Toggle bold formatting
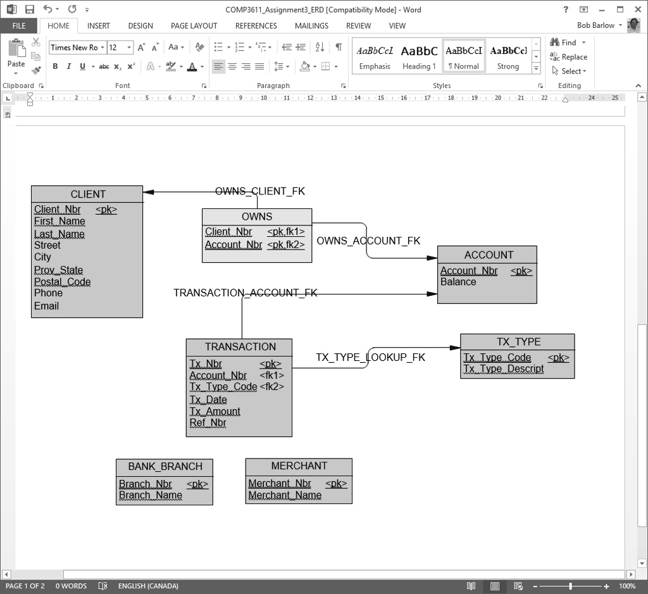Viewport: 648px width, 594px height. click(54, 66)
